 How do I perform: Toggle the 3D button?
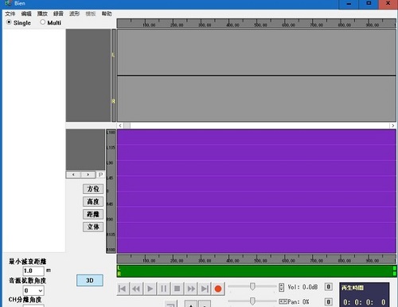click(90, 281)
